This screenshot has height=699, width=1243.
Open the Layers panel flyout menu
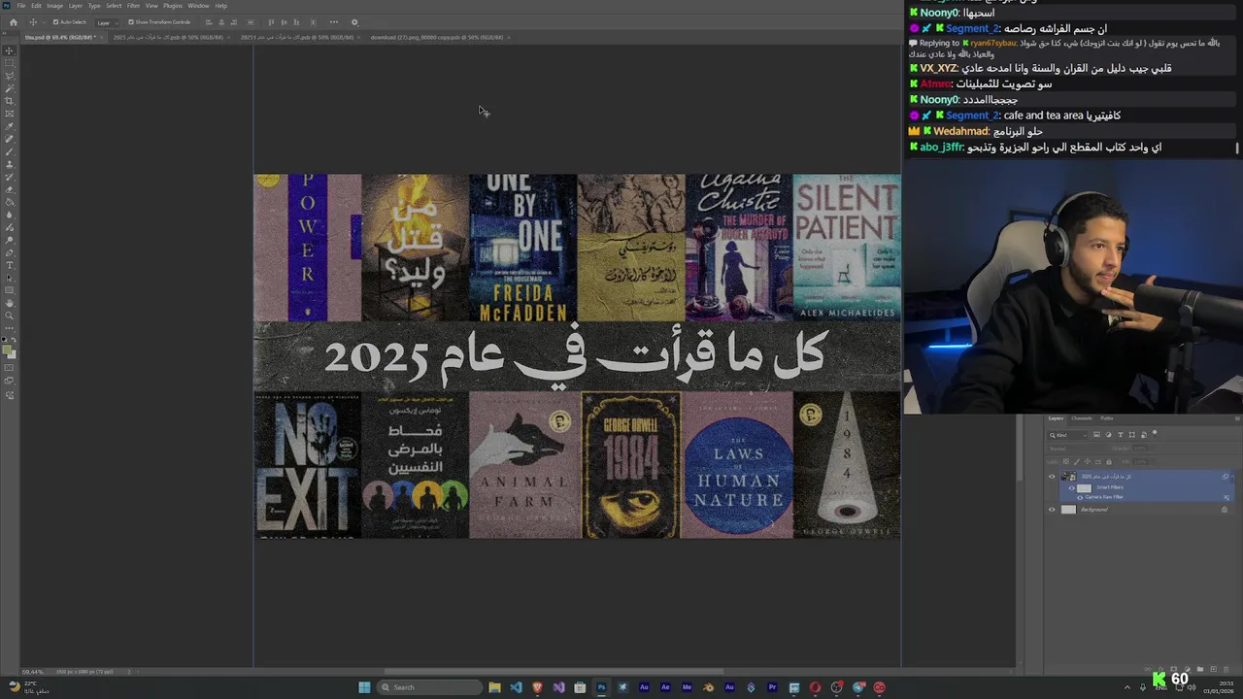(1237, 418)
